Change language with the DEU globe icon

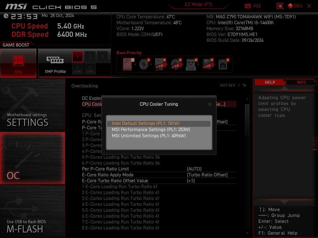[x=295, y=6]
